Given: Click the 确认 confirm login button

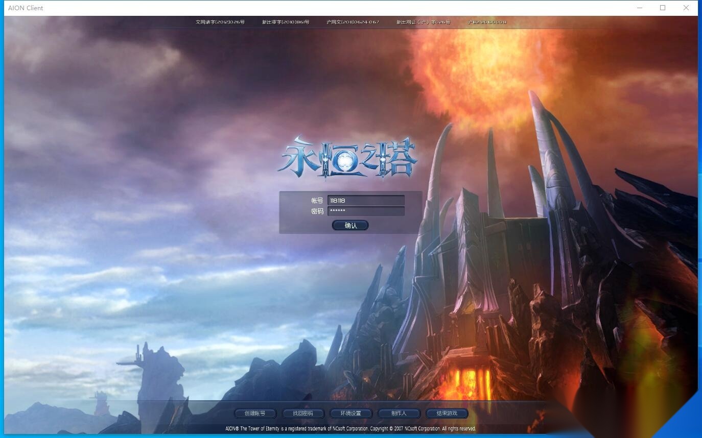Looking at the screenshot, I should 350,225.
